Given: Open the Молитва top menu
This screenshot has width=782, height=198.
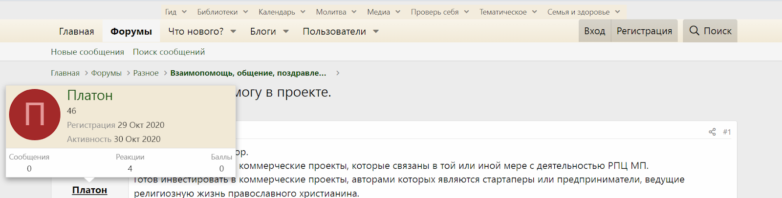Looking at the screenshot, I should (x=331, y=12).
